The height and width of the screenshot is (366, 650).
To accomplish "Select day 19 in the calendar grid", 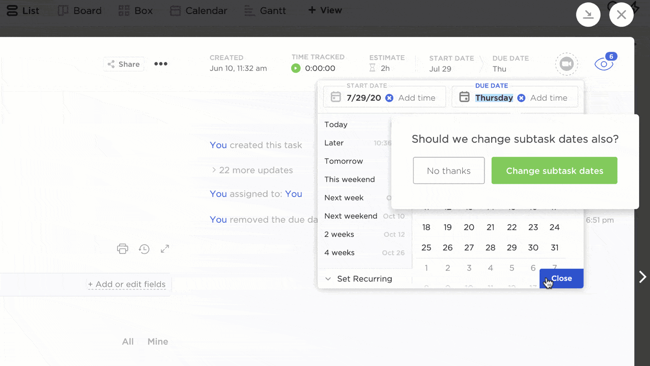I will click(x=447, y=227).
